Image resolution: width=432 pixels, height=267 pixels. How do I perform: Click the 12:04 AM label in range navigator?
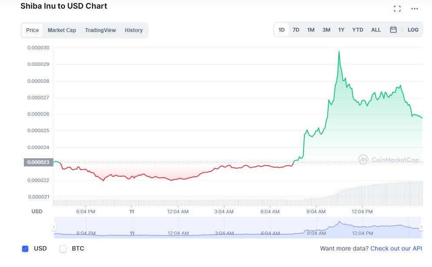coord(178,233)
